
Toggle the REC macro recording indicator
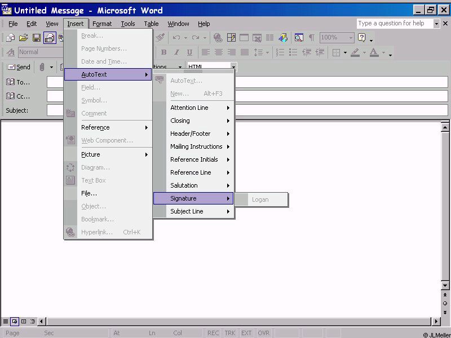213,333
